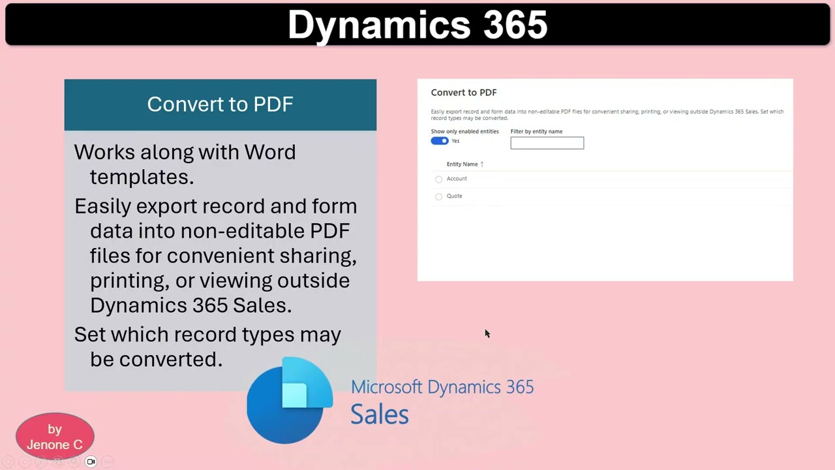Click 'Set which record types may be converted'
The height and width of the screenshot is (470, 835).
click(207, 347)
